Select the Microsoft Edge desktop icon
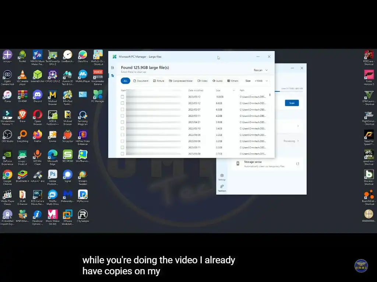 click(52, 158)
